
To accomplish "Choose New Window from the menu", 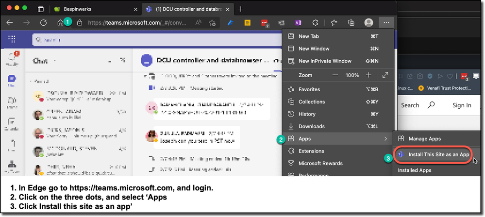I will pos(338,49).
